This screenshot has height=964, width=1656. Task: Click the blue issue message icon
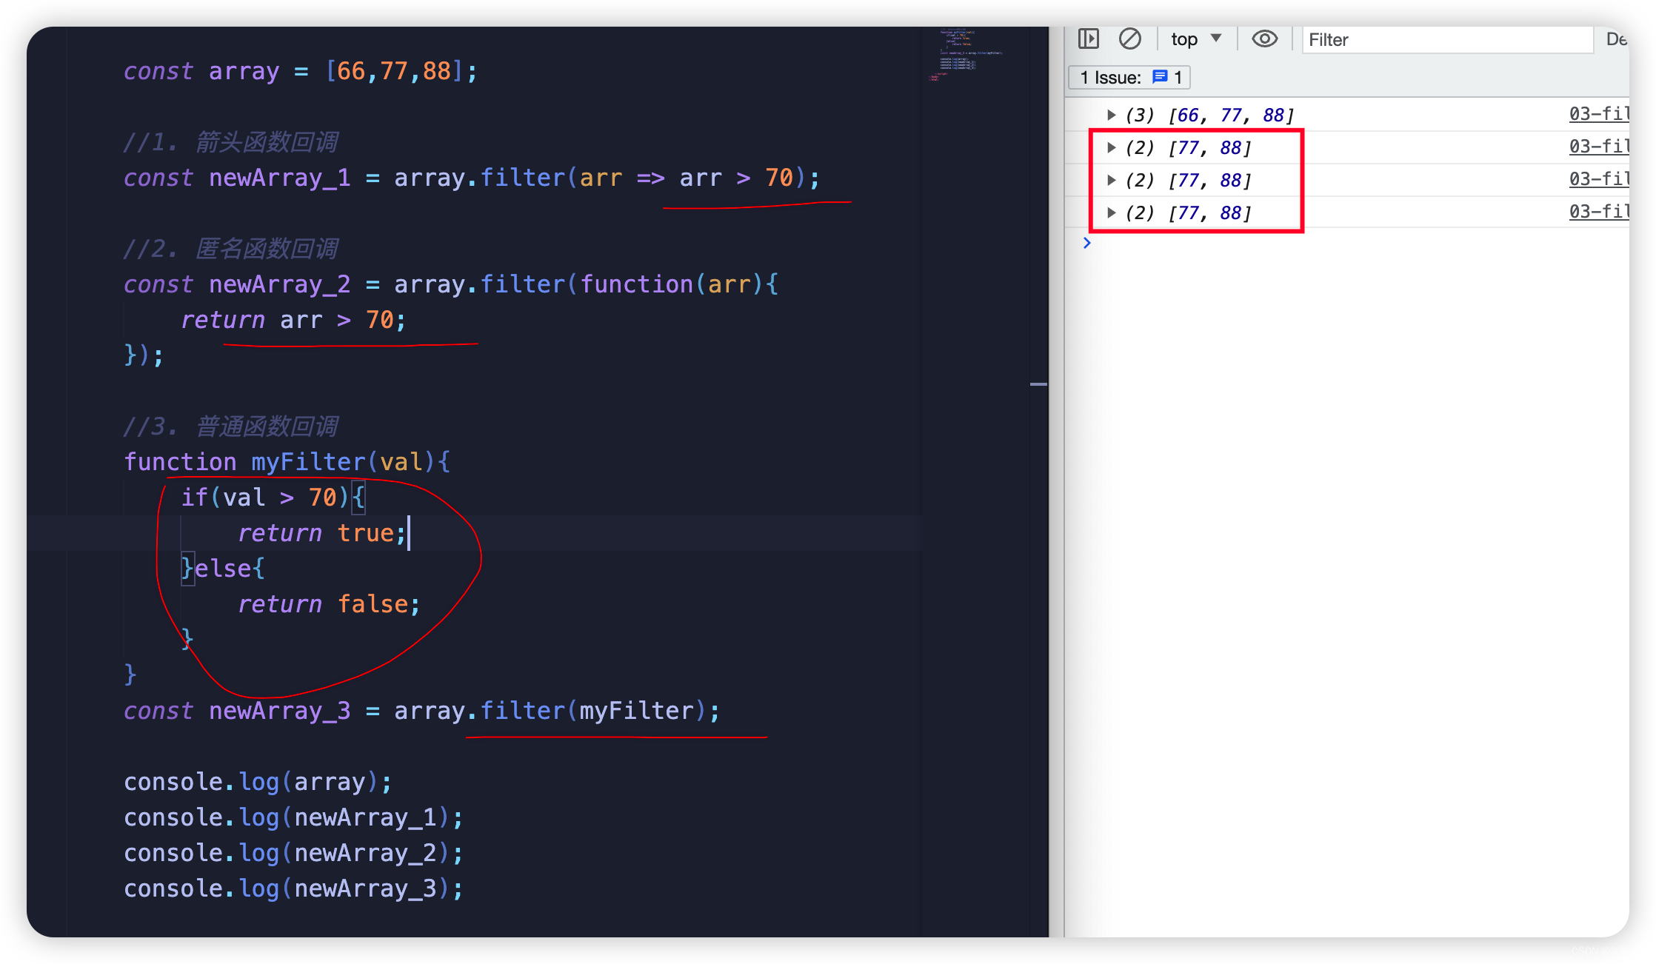click(1160, 77)
